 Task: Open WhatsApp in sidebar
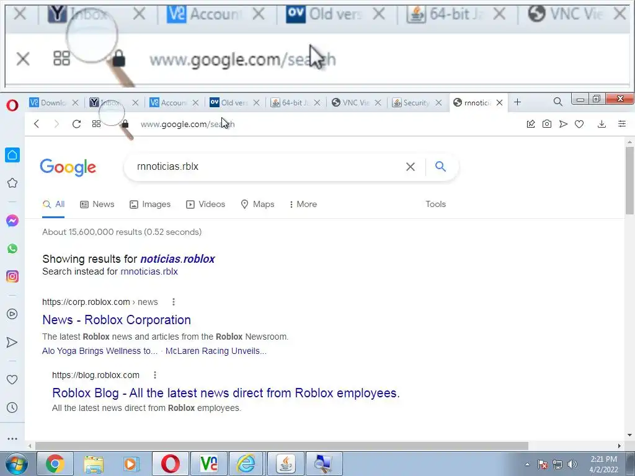12,249
